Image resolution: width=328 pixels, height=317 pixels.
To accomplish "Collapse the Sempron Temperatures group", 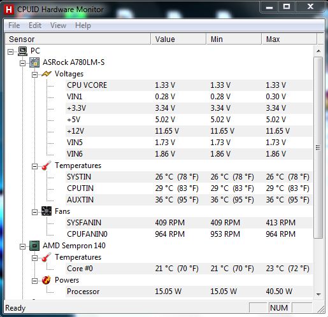I will (x=34, y=258).
